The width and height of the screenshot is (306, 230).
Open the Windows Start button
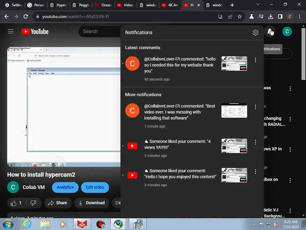[8, 224]
